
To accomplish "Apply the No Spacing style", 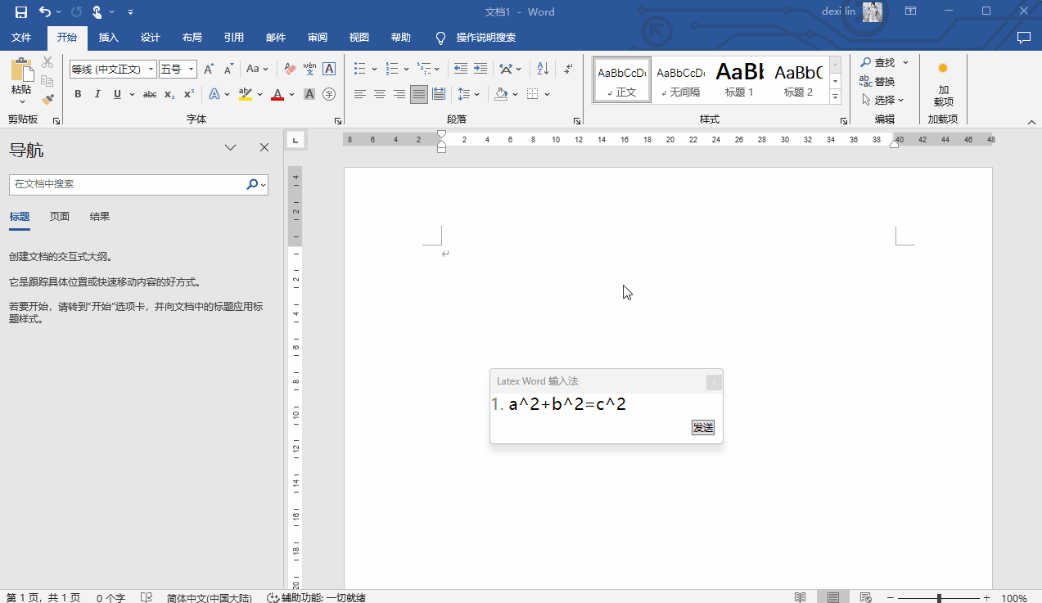I will 681,80.
